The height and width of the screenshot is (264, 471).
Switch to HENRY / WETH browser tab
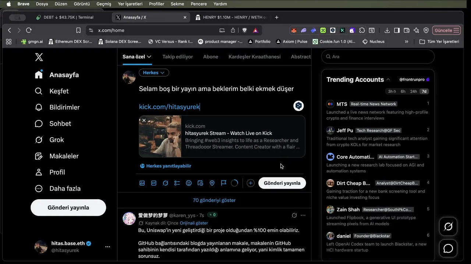232,17
